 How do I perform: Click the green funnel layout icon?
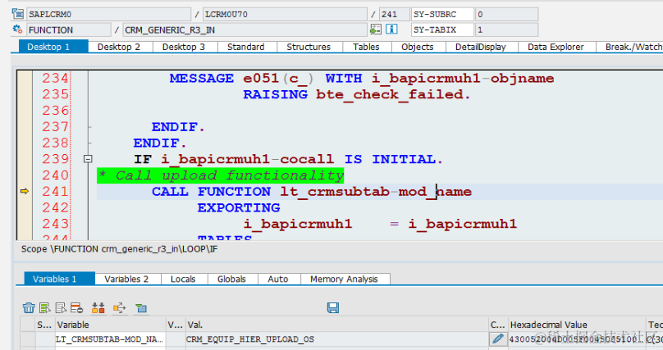click(x=141, y=308)
